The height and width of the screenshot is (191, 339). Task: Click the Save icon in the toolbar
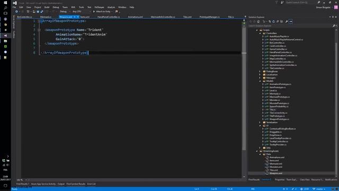pos(38,12)
